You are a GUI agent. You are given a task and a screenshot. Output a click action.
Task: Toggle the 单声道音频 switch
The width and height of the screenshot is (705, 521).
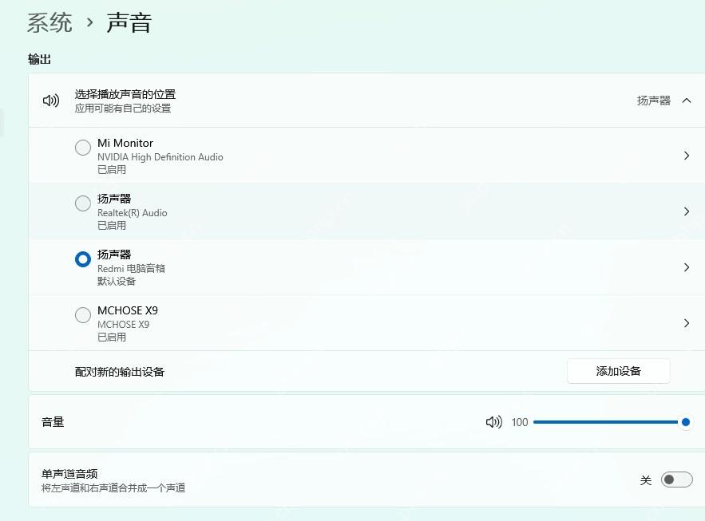coord(677,480)
